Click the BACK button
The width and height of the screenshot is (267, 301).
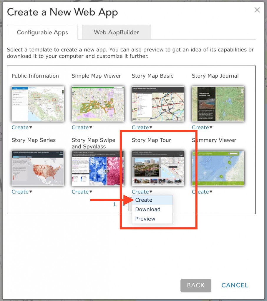tap(196, 285)
